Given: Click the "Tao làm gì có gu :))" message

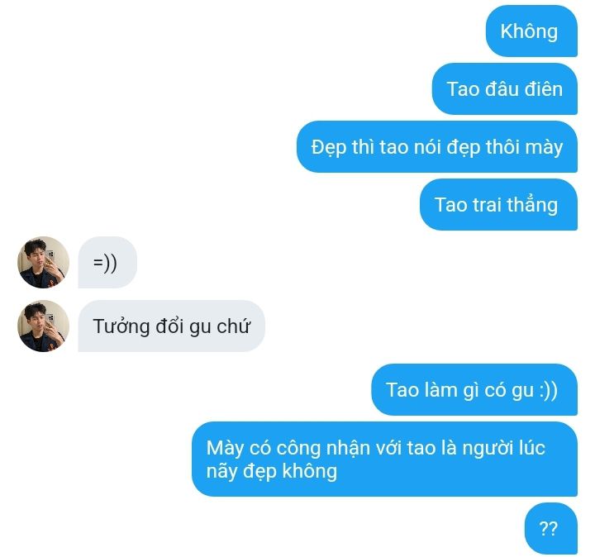Looking at the screenshot, I should [474, 390].
